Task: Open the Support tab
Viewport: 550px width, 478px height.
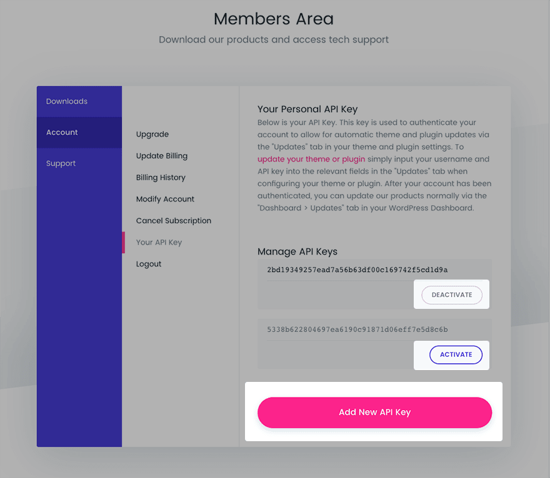Action: point(61,163)
